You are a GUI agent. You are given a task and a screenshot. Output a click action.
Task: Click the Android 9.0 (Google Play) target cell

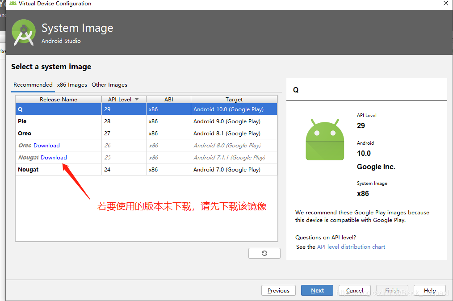234,121
